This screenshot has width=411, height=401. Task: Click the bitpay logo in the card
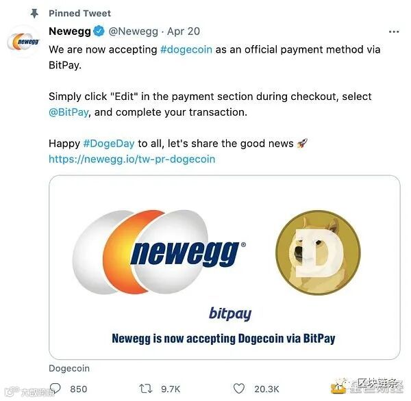(230, 313)
